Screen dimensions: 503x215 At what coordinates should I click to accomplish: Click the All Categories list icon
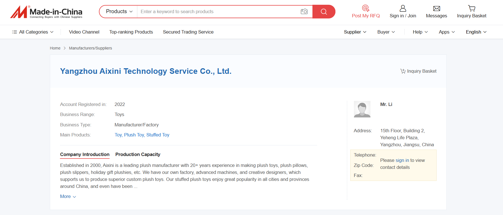coord(15,32)
